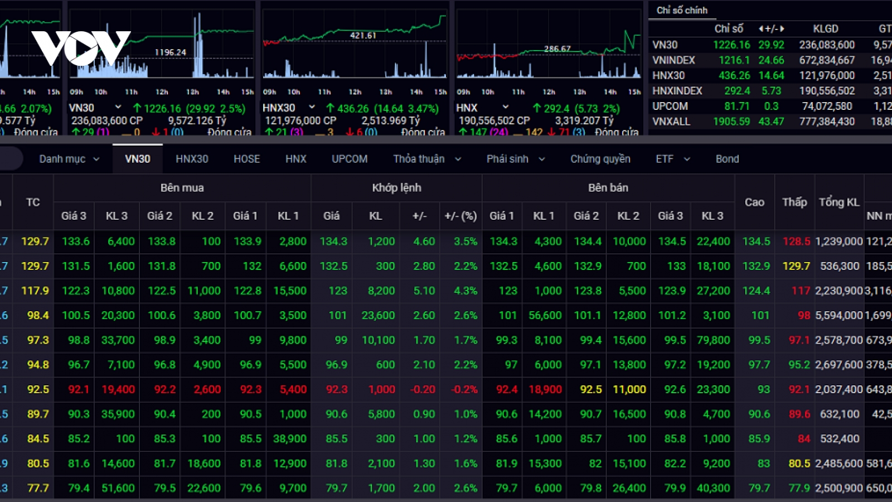Open the Bond tab

point(728,159)
